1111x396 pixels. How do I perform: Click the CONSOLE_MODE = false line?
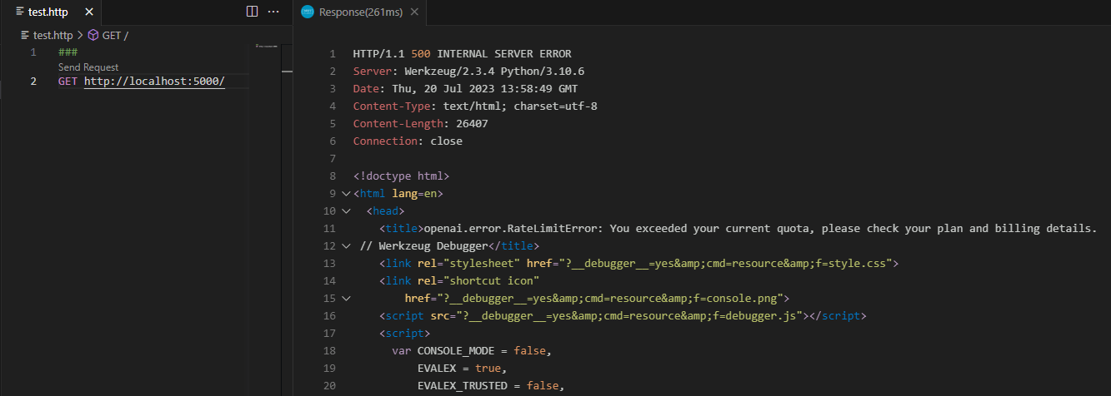pos(473,351)
